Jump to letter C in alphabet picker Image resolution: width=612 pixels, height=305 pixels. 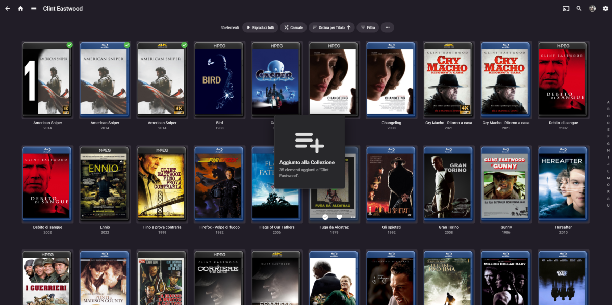(x=608, y=116)
